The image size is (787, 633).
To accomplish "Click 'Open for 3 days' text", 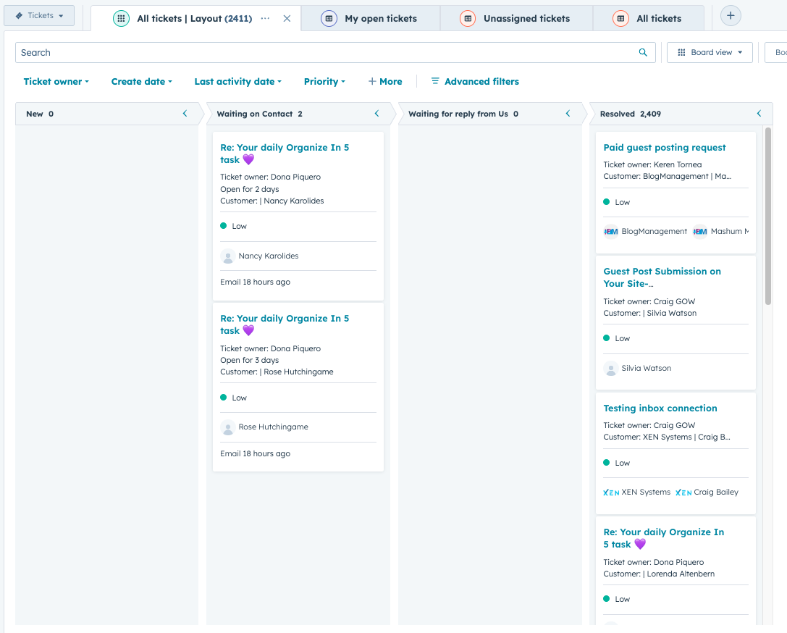I will [250, 361].
